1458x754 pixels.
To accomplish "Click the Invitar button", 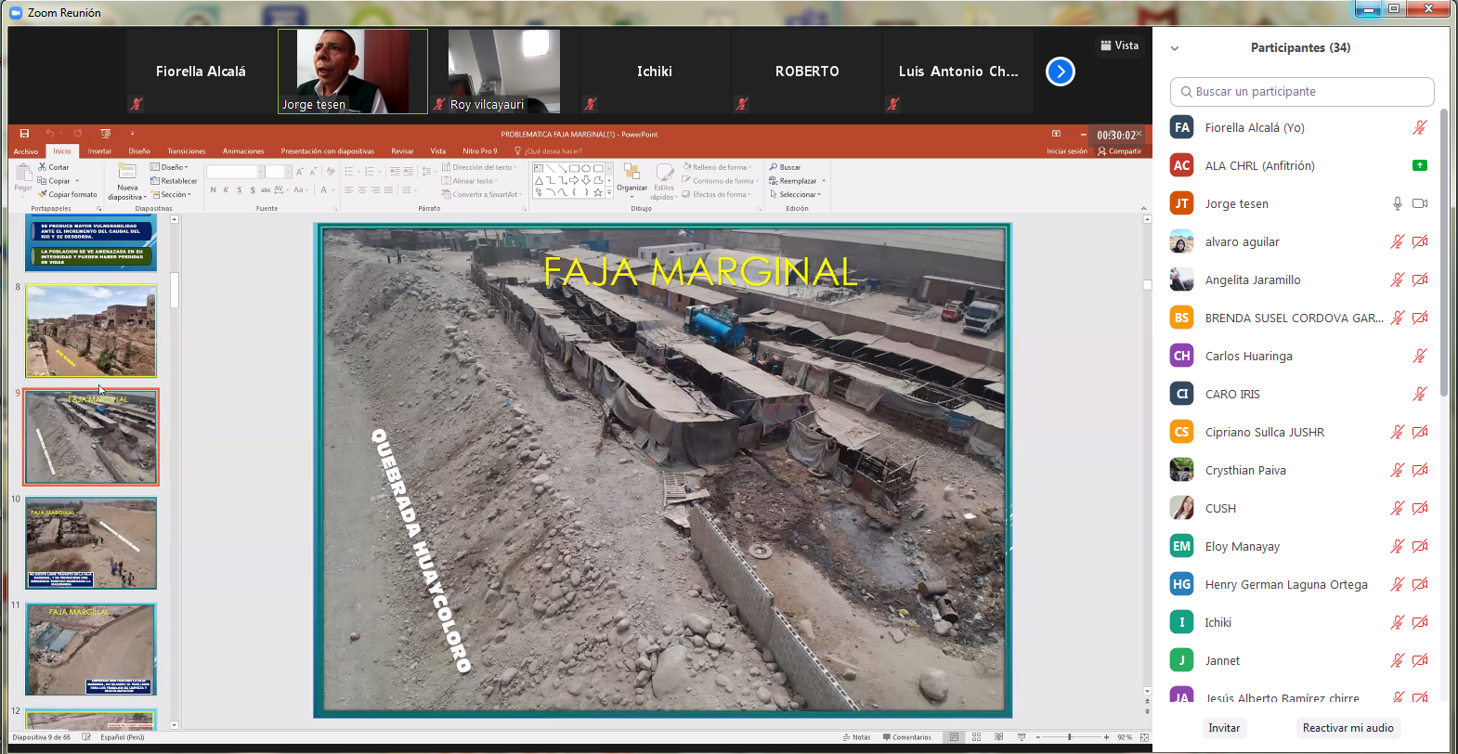I will pyautogui.click(x=1224, y=728).
